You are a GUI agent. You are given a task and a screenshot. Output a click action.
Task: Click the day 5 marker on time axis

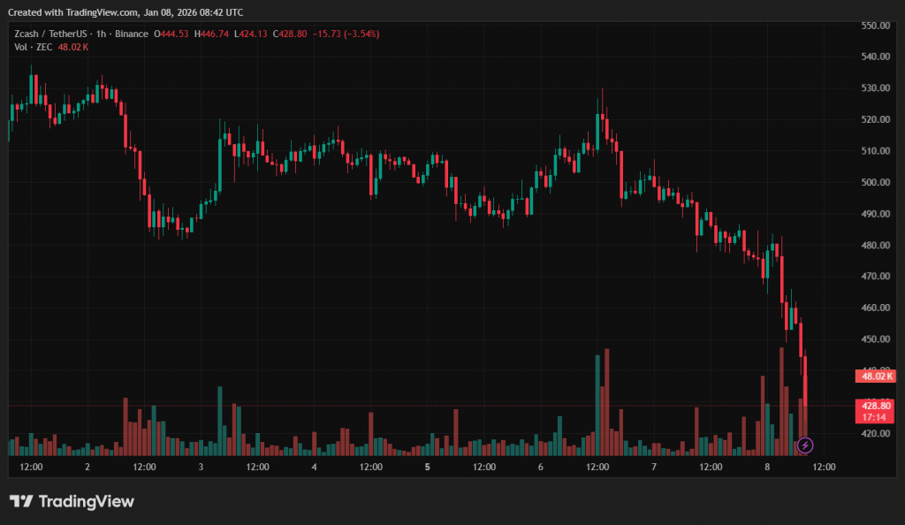(427, 467)
